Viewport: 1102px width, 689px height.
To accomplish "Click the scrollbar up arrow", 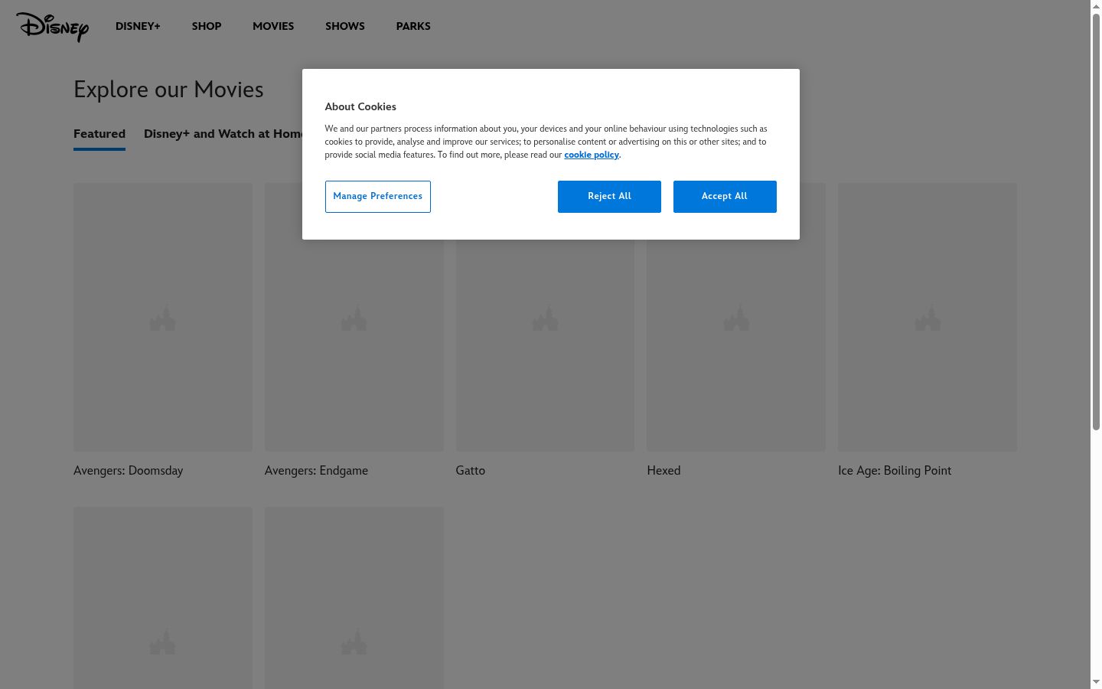I will tap(1096, 6).
